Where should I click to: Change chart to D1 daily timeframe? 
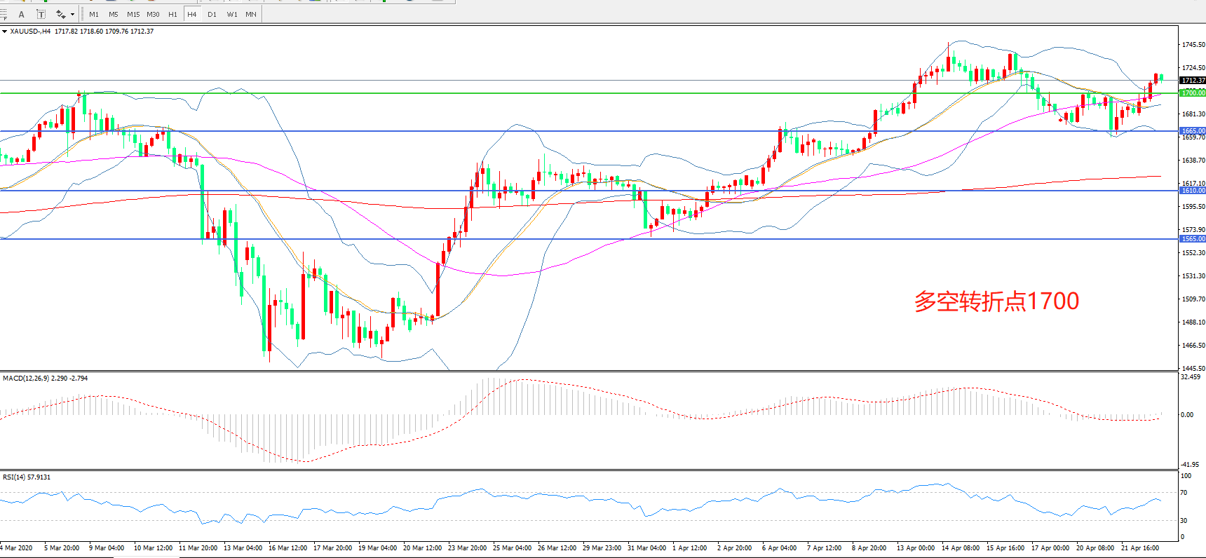tap(212, 14)
